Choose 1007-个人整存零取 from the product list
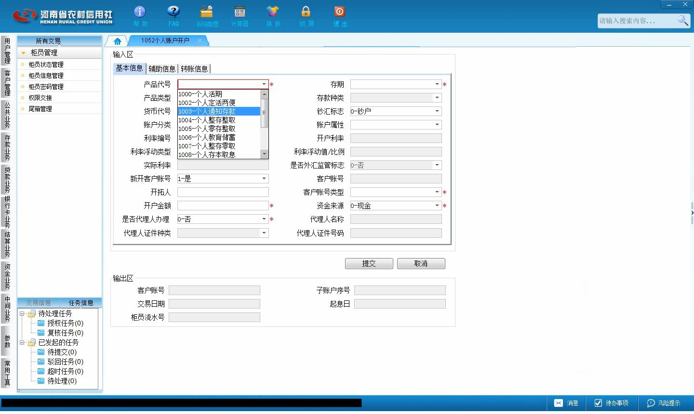Screen dimensions: 694x414 point(219,146)
